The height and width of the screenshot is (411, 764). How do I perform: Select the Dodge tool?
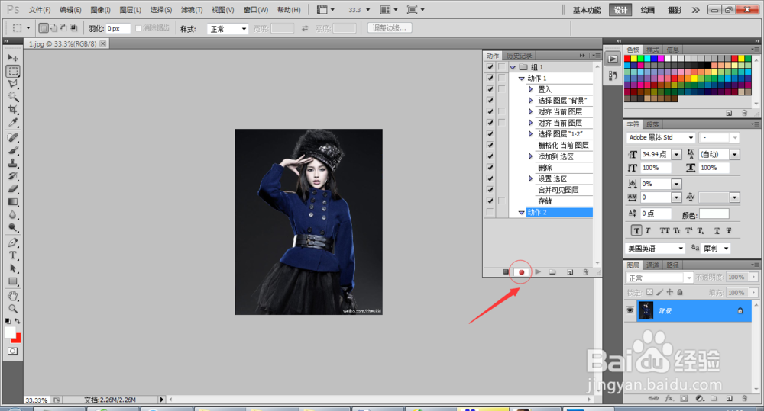coord(13,227)
